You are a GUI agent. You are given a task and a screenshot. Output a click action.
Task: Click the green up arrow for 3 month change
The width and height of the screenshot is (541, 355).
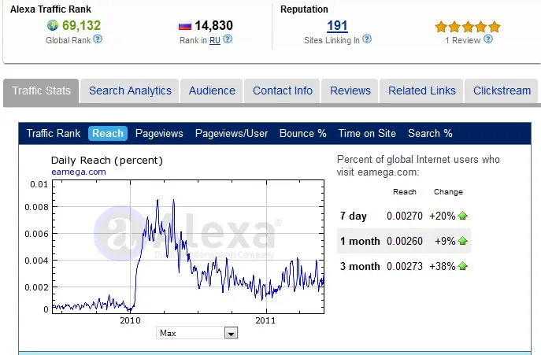tap(463, 266)
